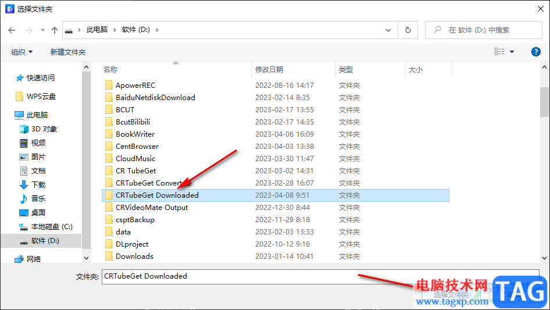Screen dimensions: 550x310
Task: Select the CloudMusic folder icon
Action: click(x=109, y=159)
